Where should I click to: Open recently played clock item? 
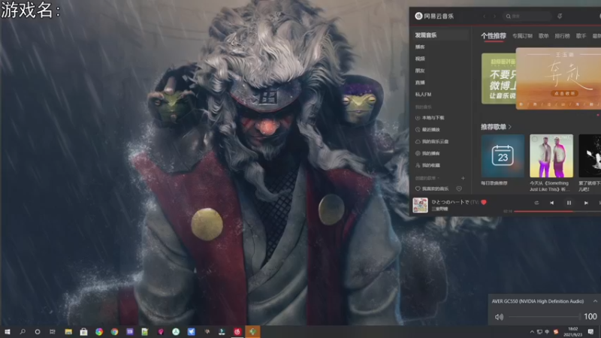(x=427, y=129)
